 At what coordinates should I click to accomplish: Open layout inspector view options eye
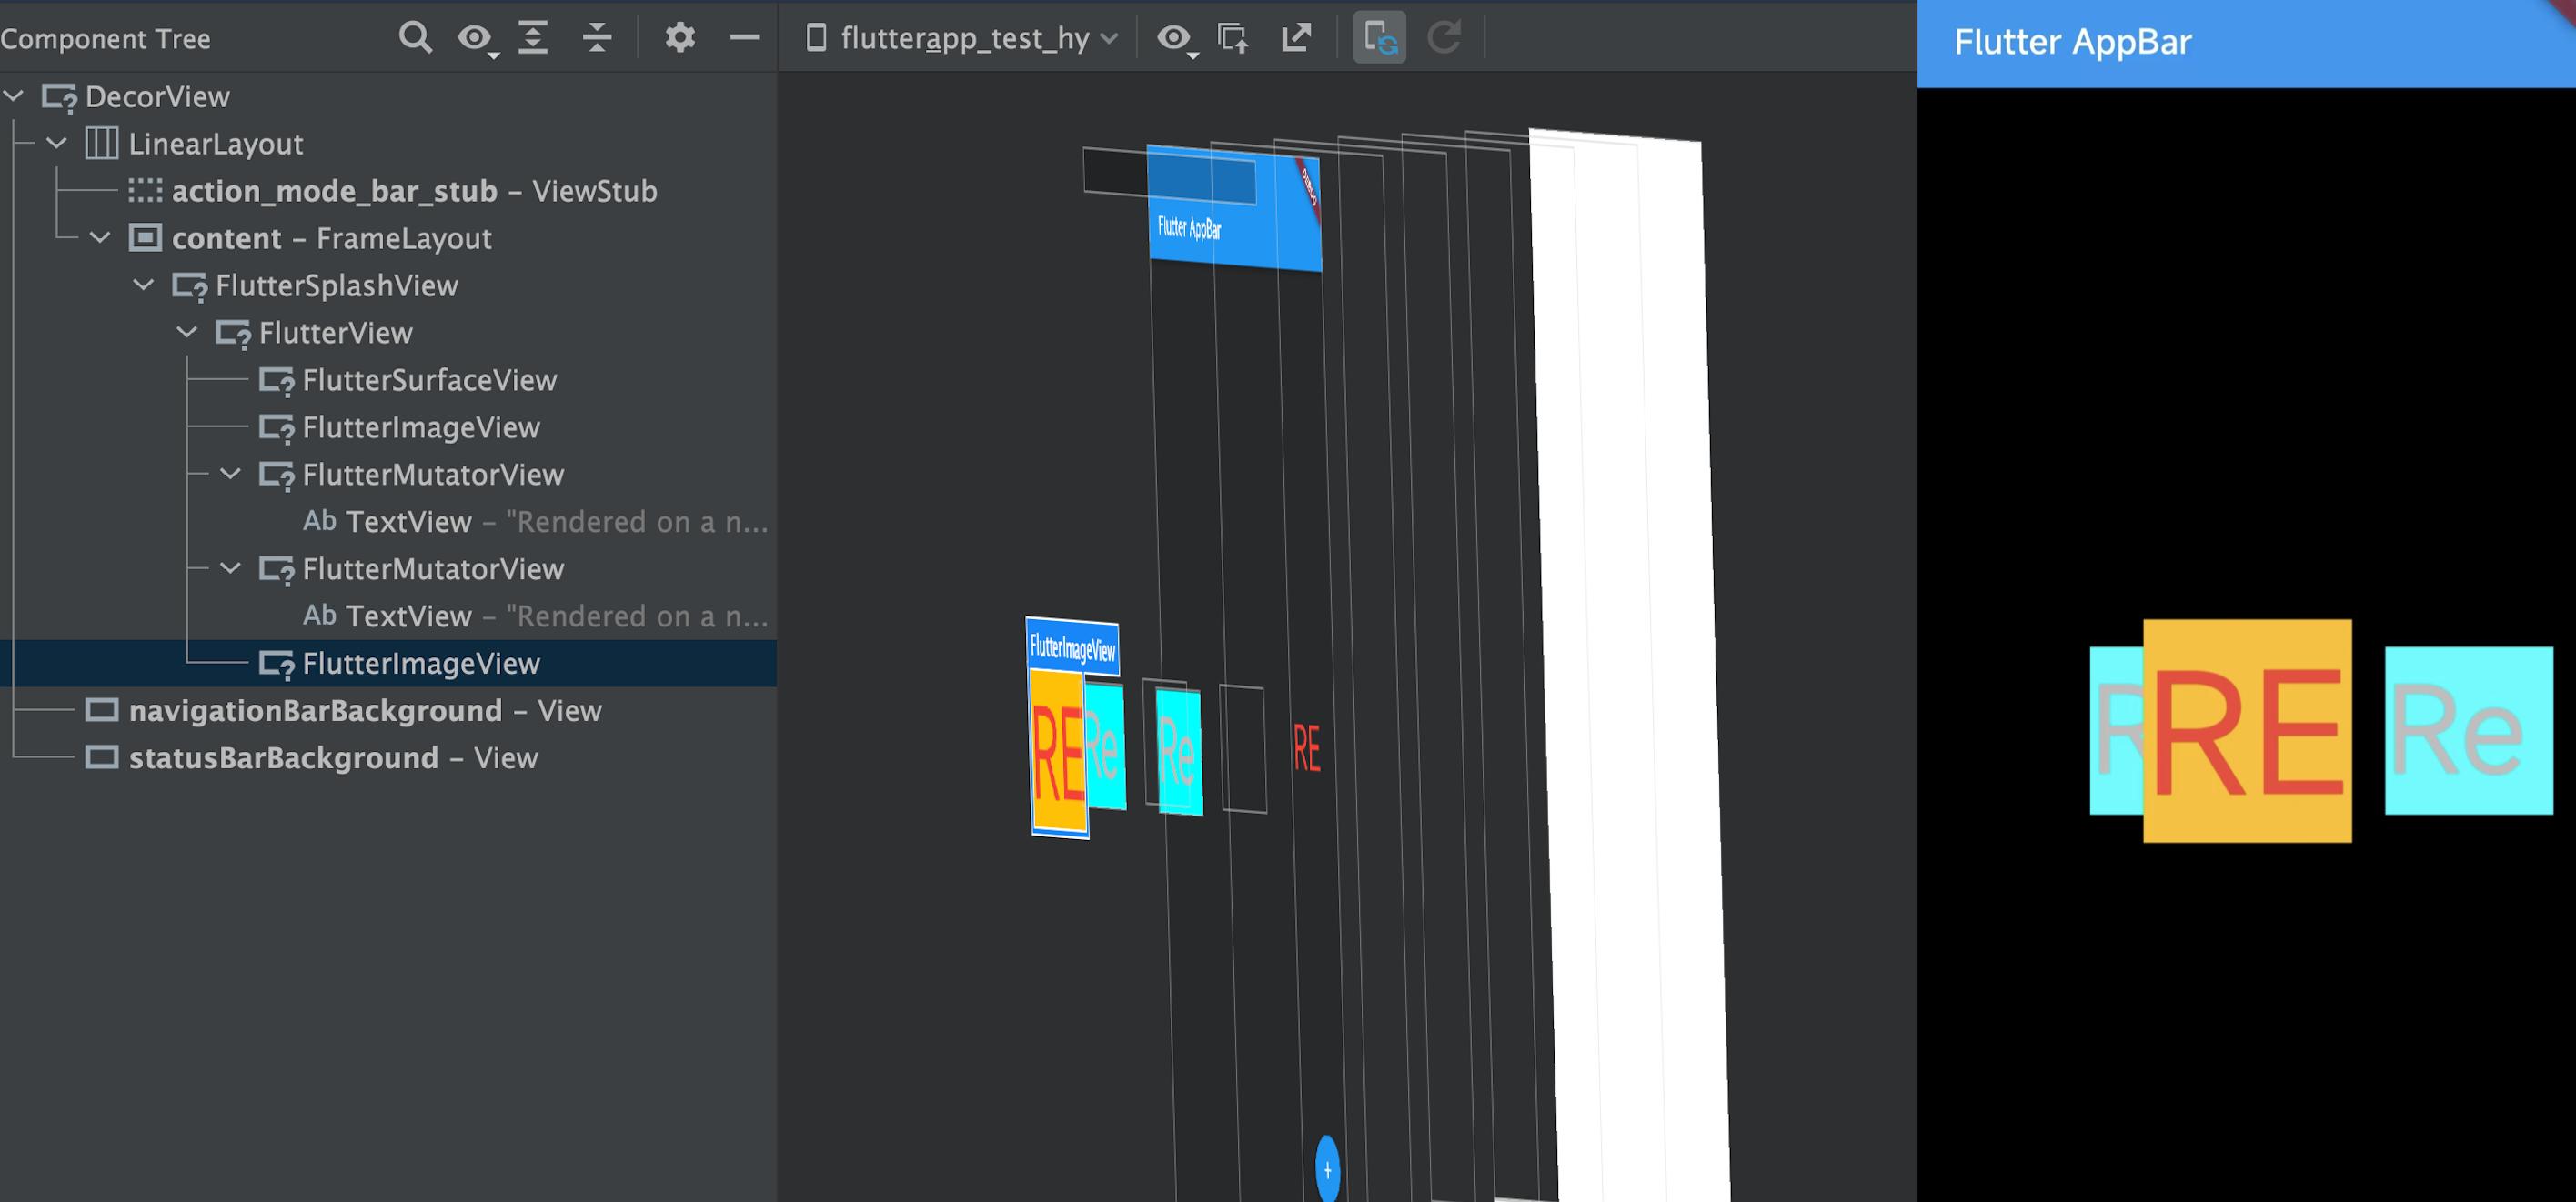pos(1175,39)
